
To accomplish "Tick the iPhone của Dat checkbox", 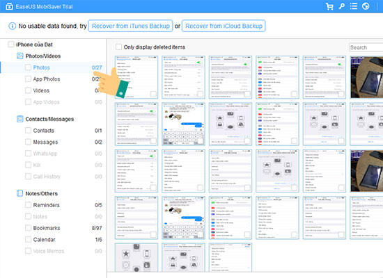I will tap(11, 44).
